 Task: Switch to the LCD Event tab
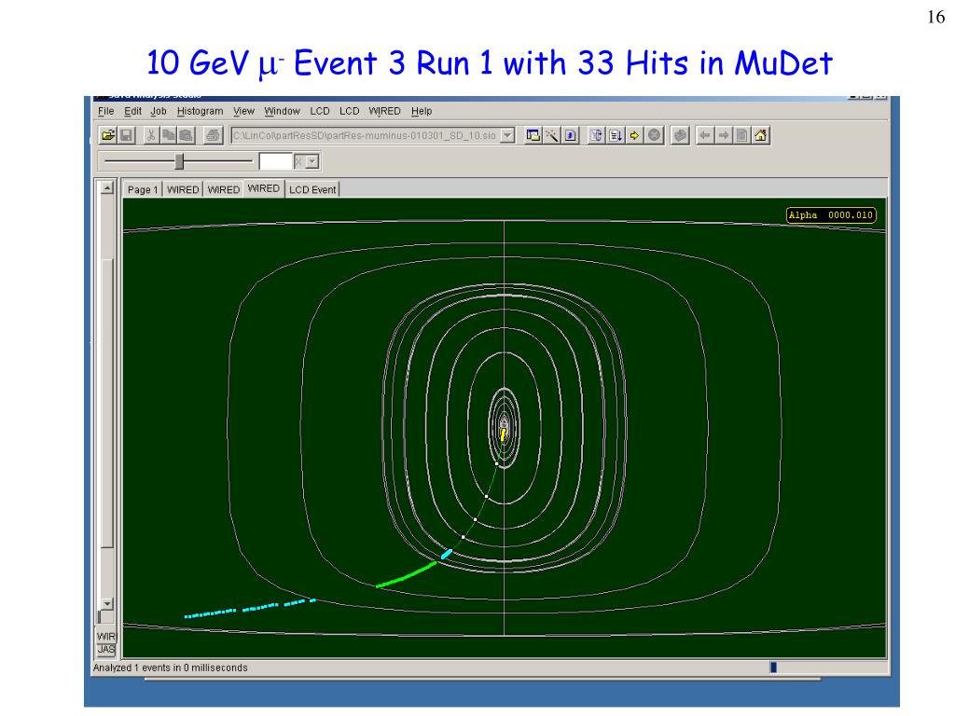[x=312, y=189]
